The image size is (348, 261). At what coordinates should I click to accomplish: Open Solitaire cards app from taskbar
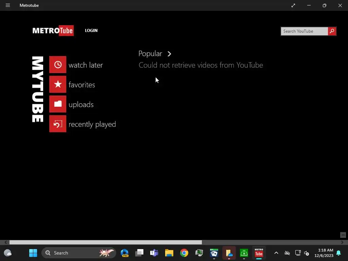(214, 253)
